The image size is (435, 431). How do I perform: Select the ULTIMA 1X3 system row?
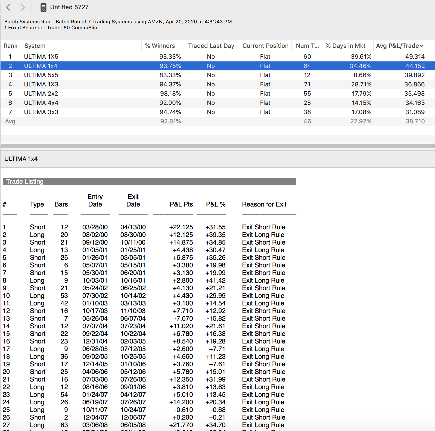(41, 84)
